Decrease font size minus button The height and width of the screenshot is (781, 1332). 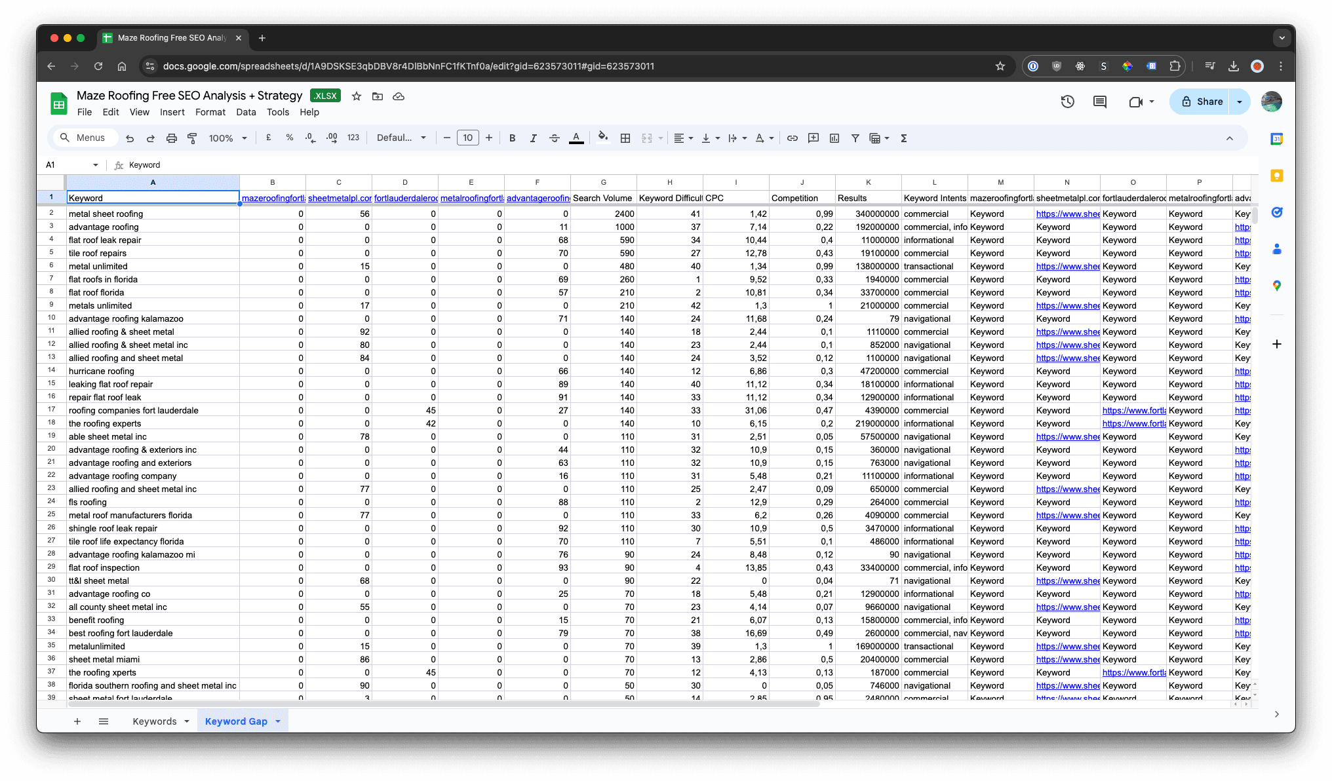click(x=446, y=138)
